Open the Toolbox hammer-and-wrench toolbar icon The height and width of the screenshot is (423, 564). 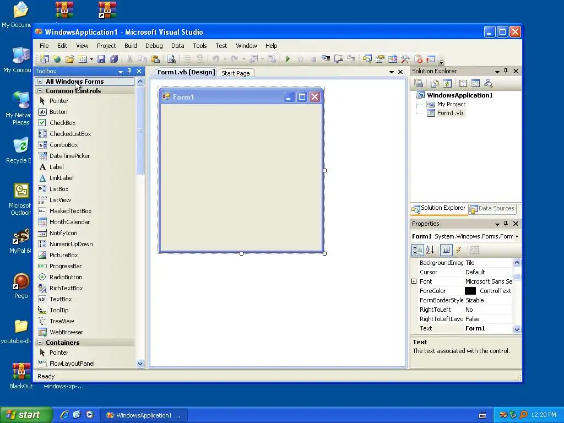coord(405,59)
